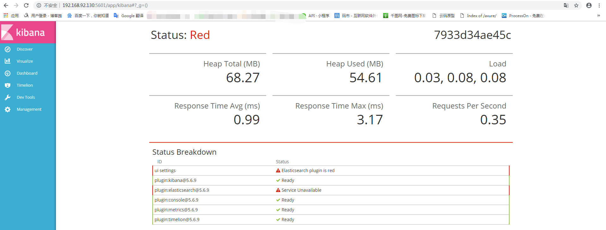This screenshot has height=230, width=606.
Task: Go to Discover page
Action: click(x=25, y=49)
